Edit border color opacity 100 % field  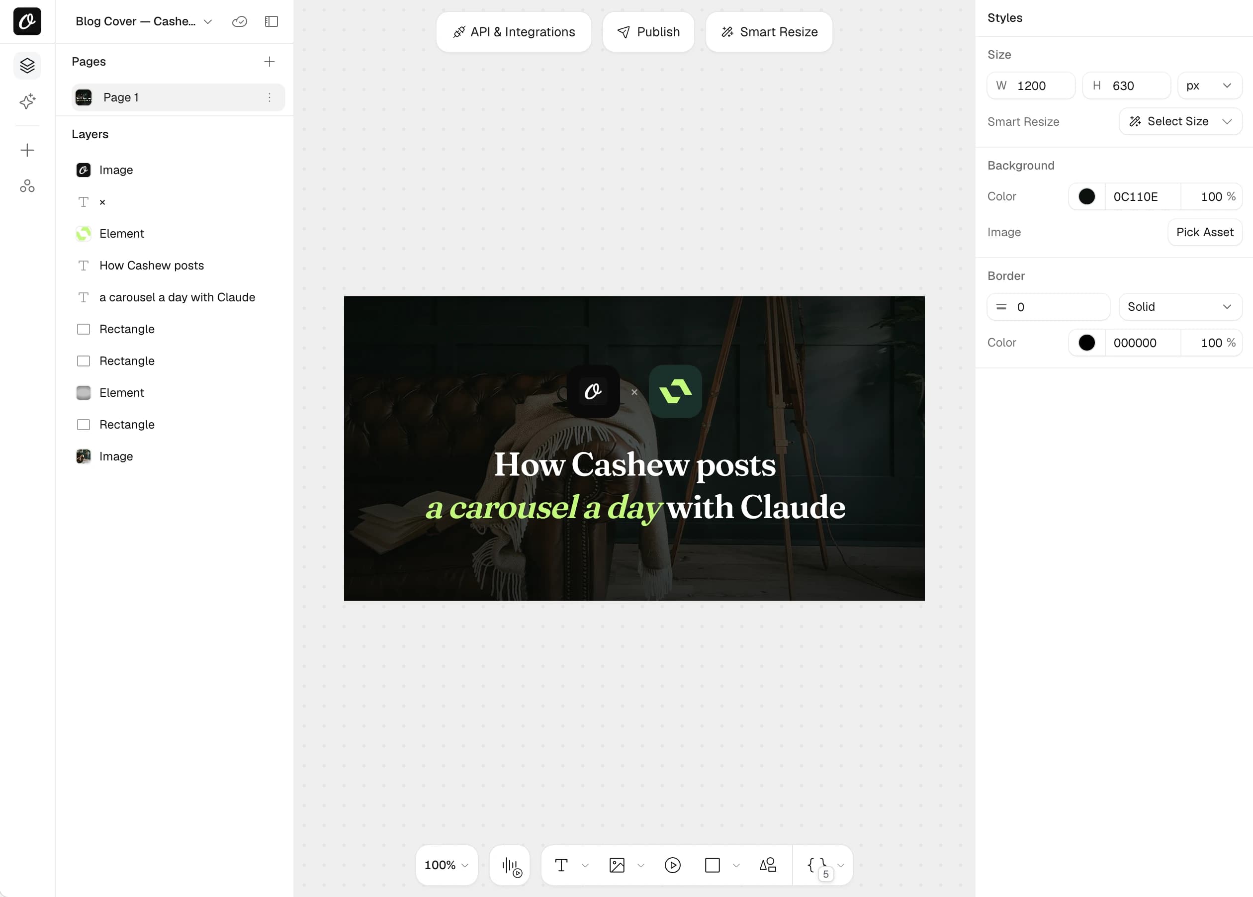(1212, 343)
